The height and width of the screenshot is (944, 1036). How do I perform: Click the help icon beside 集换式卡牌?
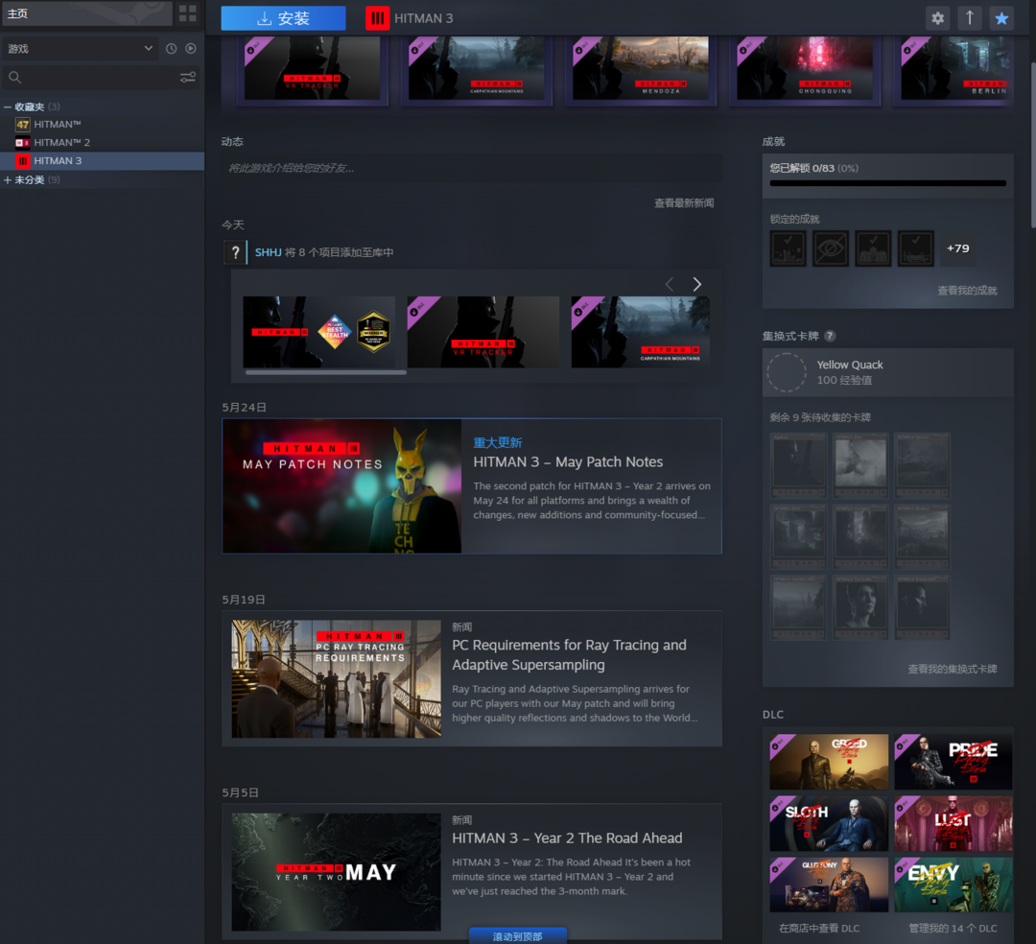pyautogui.click(x=830, y=336)
